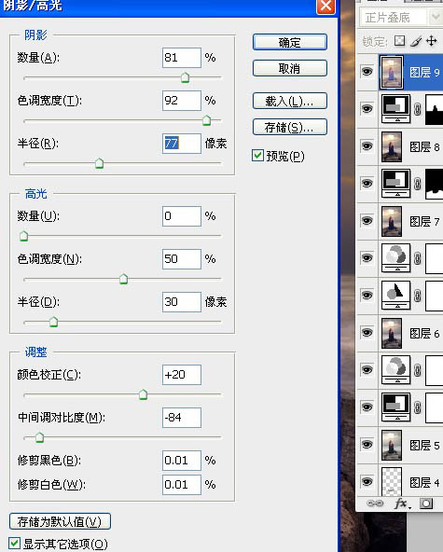Viewport: 443px width, 552px height.
Task: Hide 图层 8 with its eye icon
Action: click(x=367, y=145)
